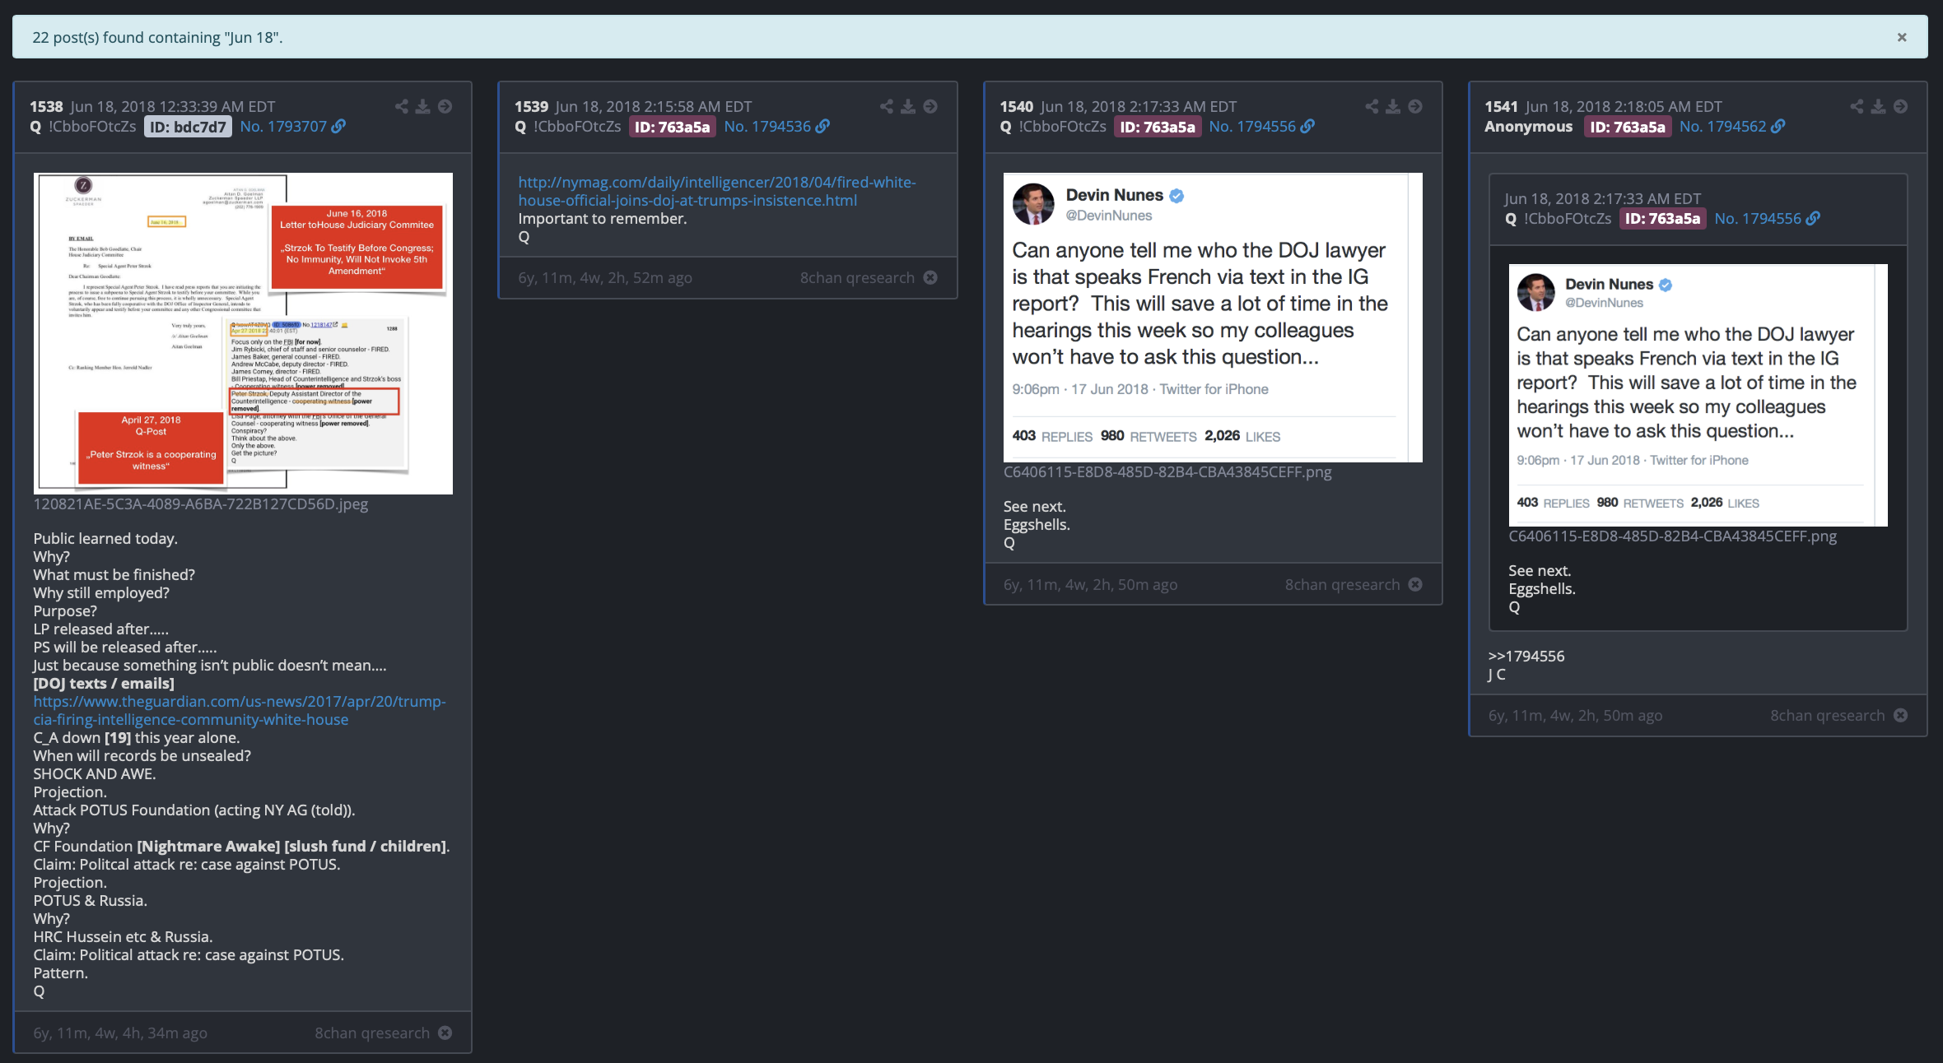The width and height of the screenshot is (1943, 1063).
Task: Click '[DOJ texts / emails]' bold text in post 1538
Action: (104, 683)
